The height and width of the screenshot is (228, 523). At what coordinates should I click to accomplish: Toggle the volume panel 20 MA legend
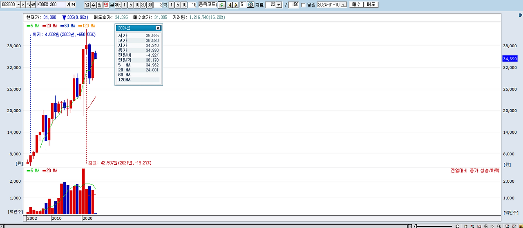tap(50, 170)
